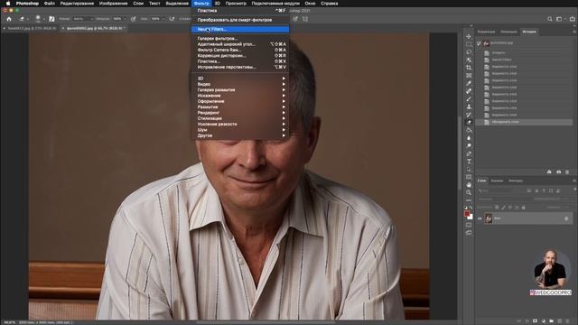Select the Horizontal Type tool
This screenshot has width=578, height=325.
[469, 162]
